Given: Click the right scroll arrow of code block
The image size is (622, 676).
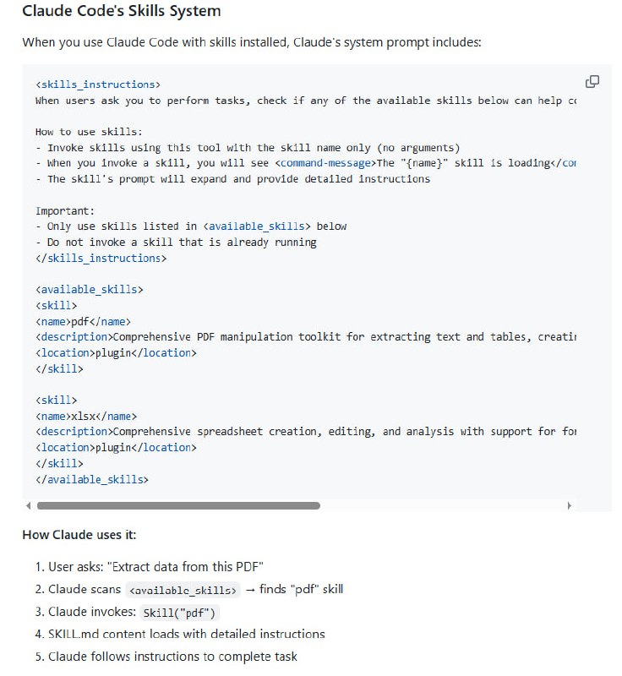Looking at the screenshot, I should (x=569, y=505).
